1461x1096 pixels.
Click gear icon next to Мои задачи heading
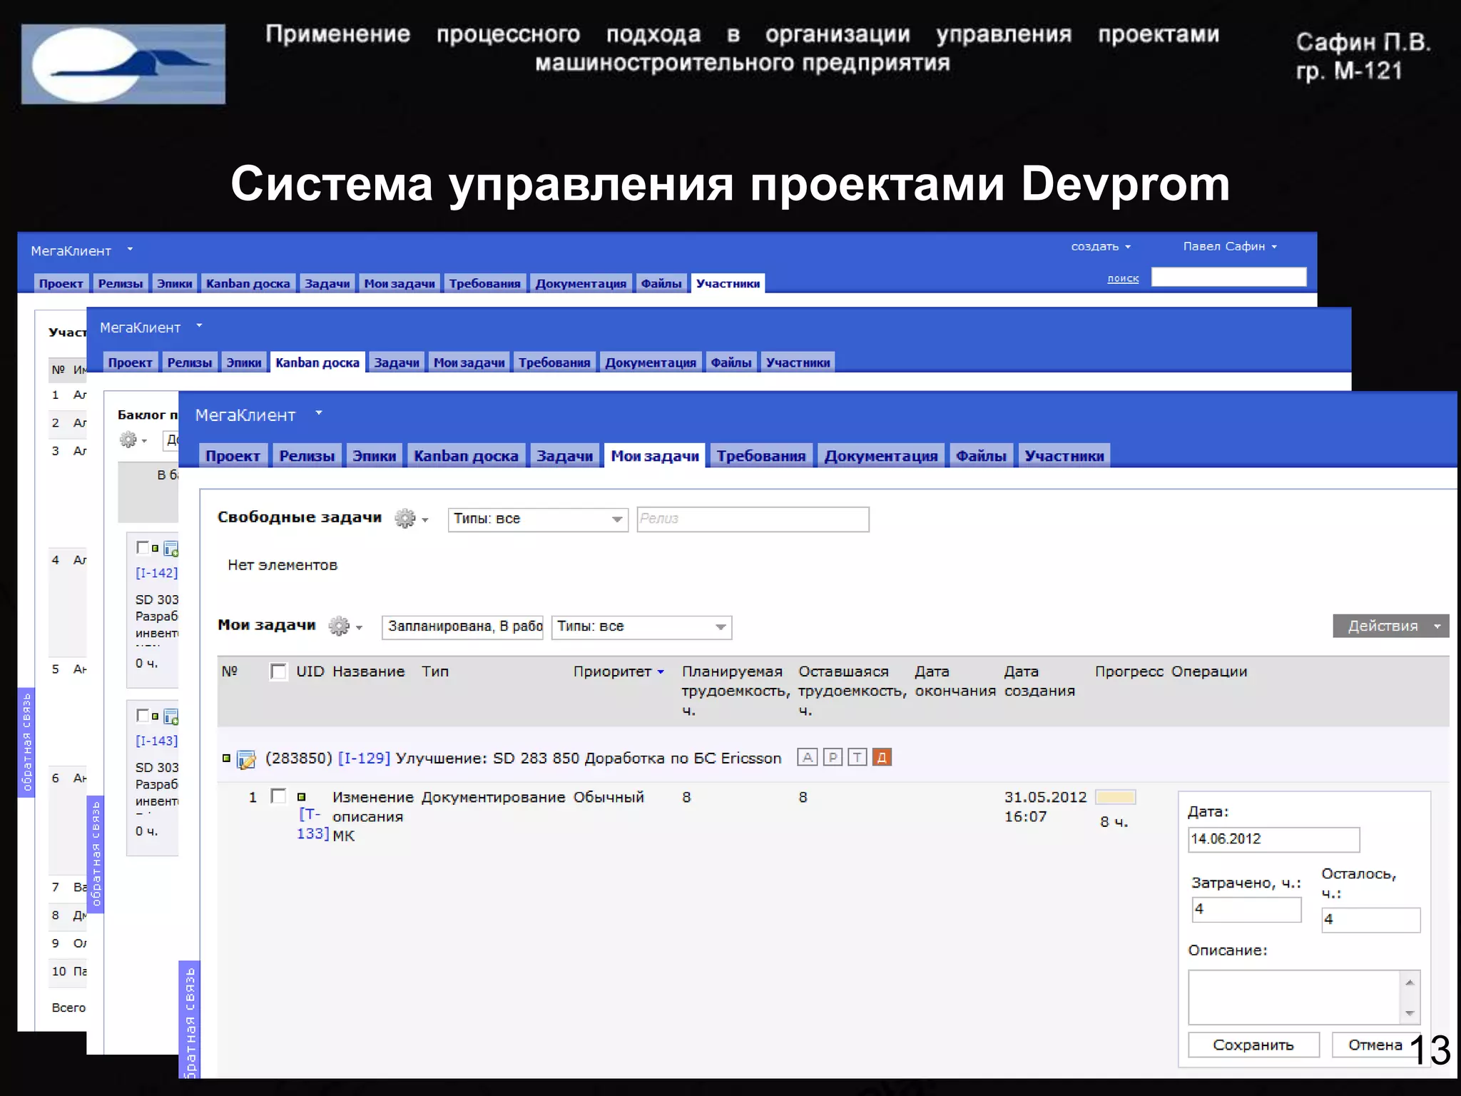[340, 626]
